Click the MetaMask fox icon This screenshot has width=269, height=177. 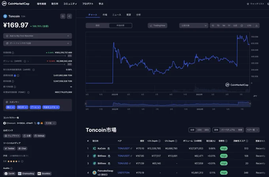(x=42, y=123)
